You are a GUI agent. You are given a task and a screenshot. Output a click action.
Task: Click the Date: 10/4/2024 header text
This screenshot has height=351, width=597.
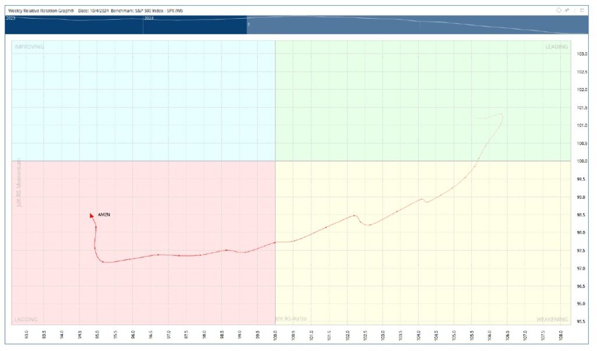[x=93, y=10]
